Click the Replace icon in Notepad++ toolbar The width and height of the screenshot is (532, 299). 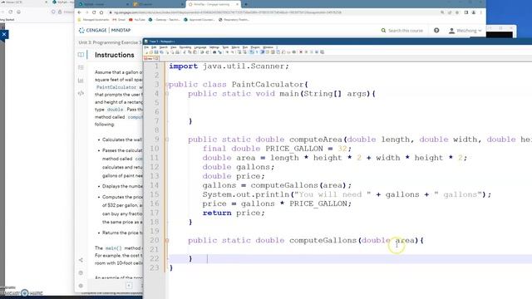click(x=219, y=51)
